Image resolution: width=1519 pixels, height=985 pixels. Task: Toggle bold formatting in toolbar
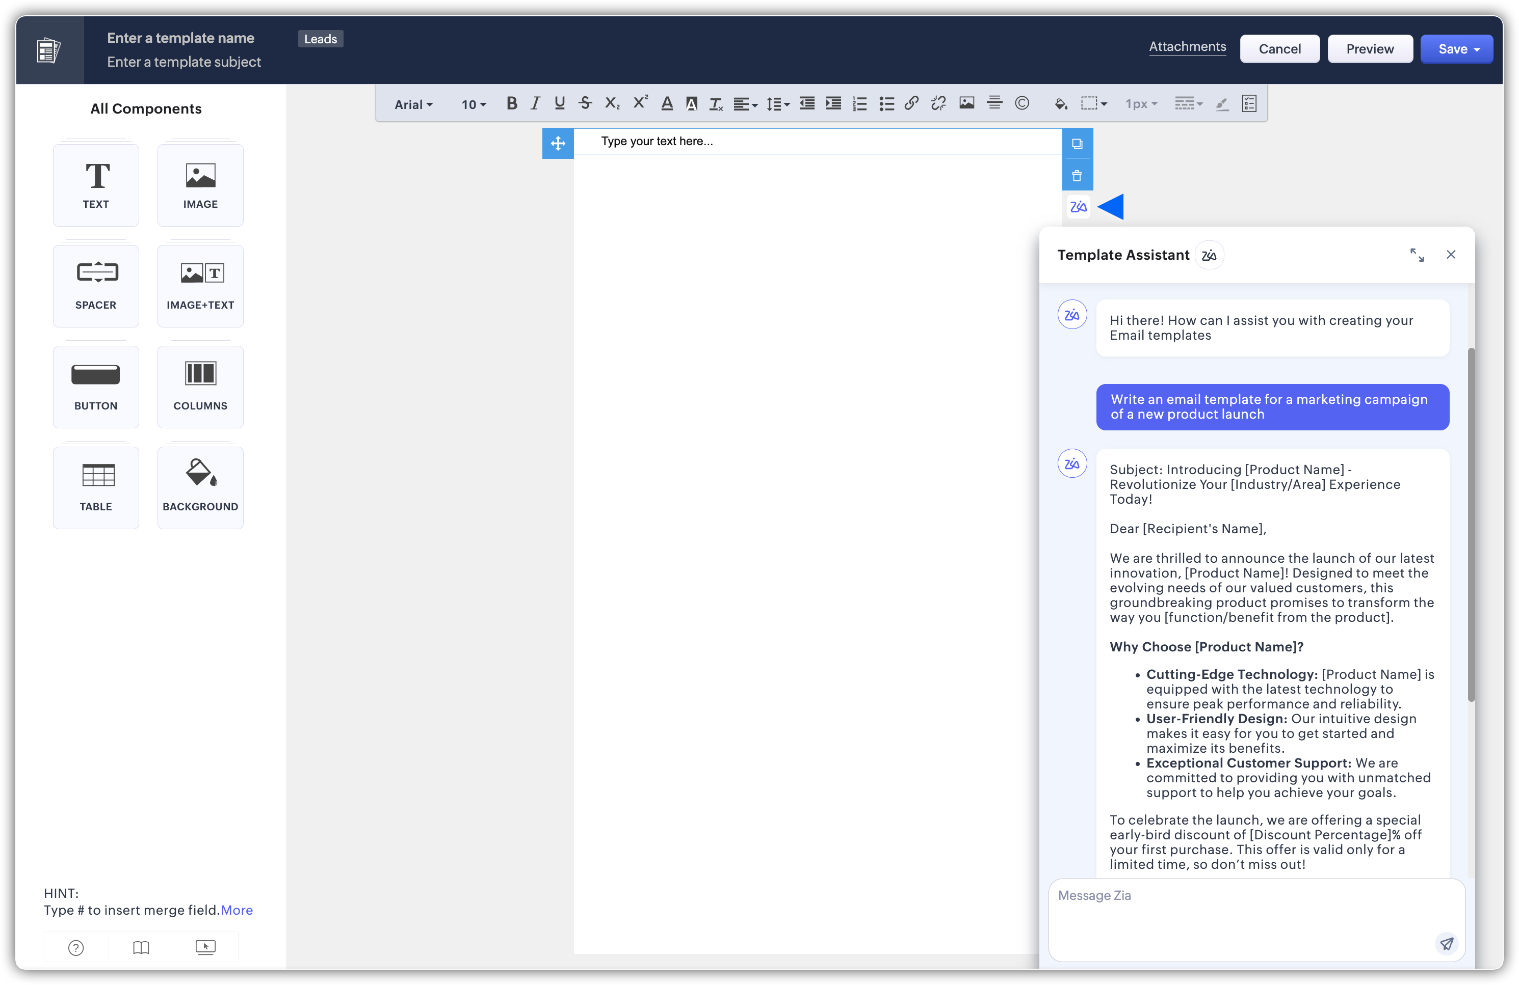511,103
